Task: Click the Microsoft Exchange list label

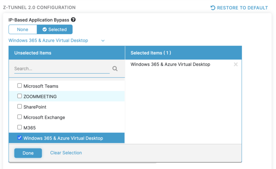Action: [44, 117]
